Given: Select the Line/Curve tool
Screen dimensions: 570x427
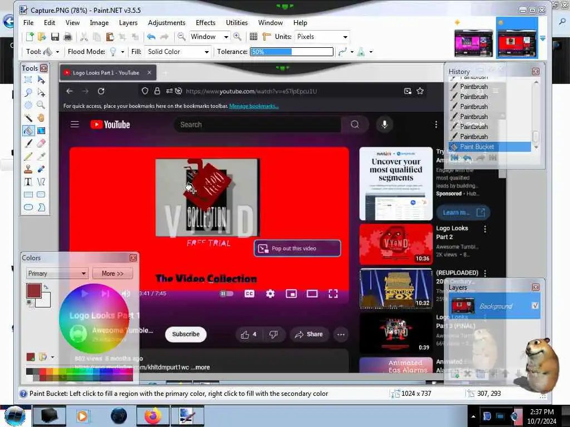Looking at the screenshot, I should coord(41,182).
